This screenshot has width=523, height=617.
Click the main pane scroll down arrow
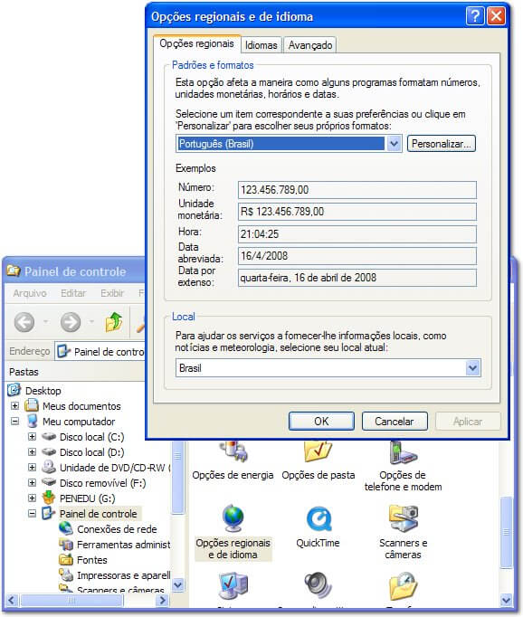(x=506, y=601)
